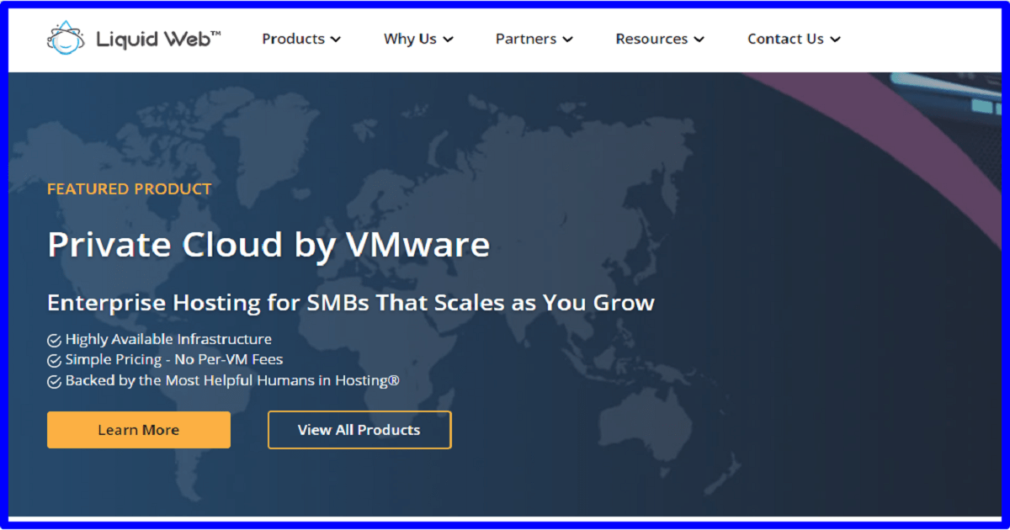Click the View All Products button
The height and width of the screenshot is (530, 1010).
[359, 430]
